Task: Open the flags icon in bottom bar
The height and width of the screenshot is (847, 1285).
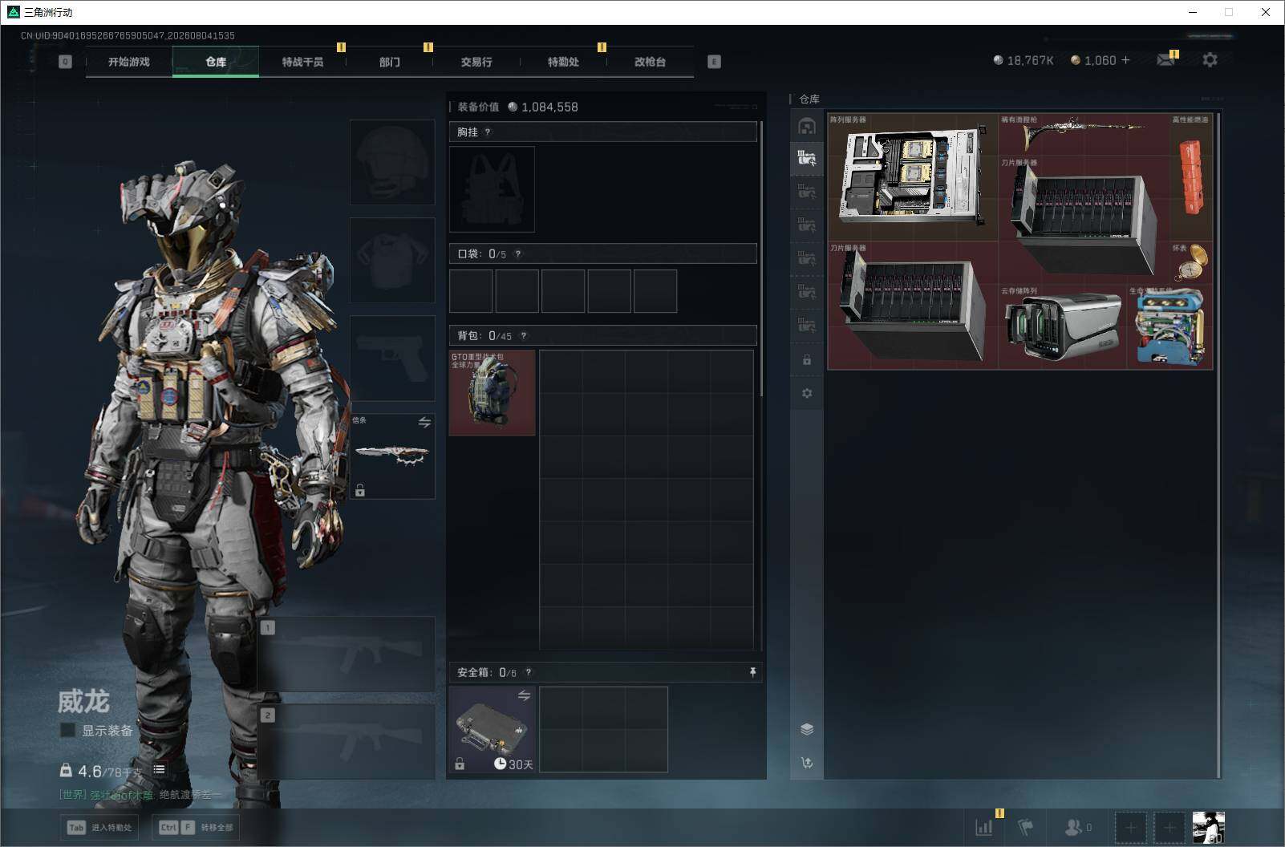Action: point(1026,827)
